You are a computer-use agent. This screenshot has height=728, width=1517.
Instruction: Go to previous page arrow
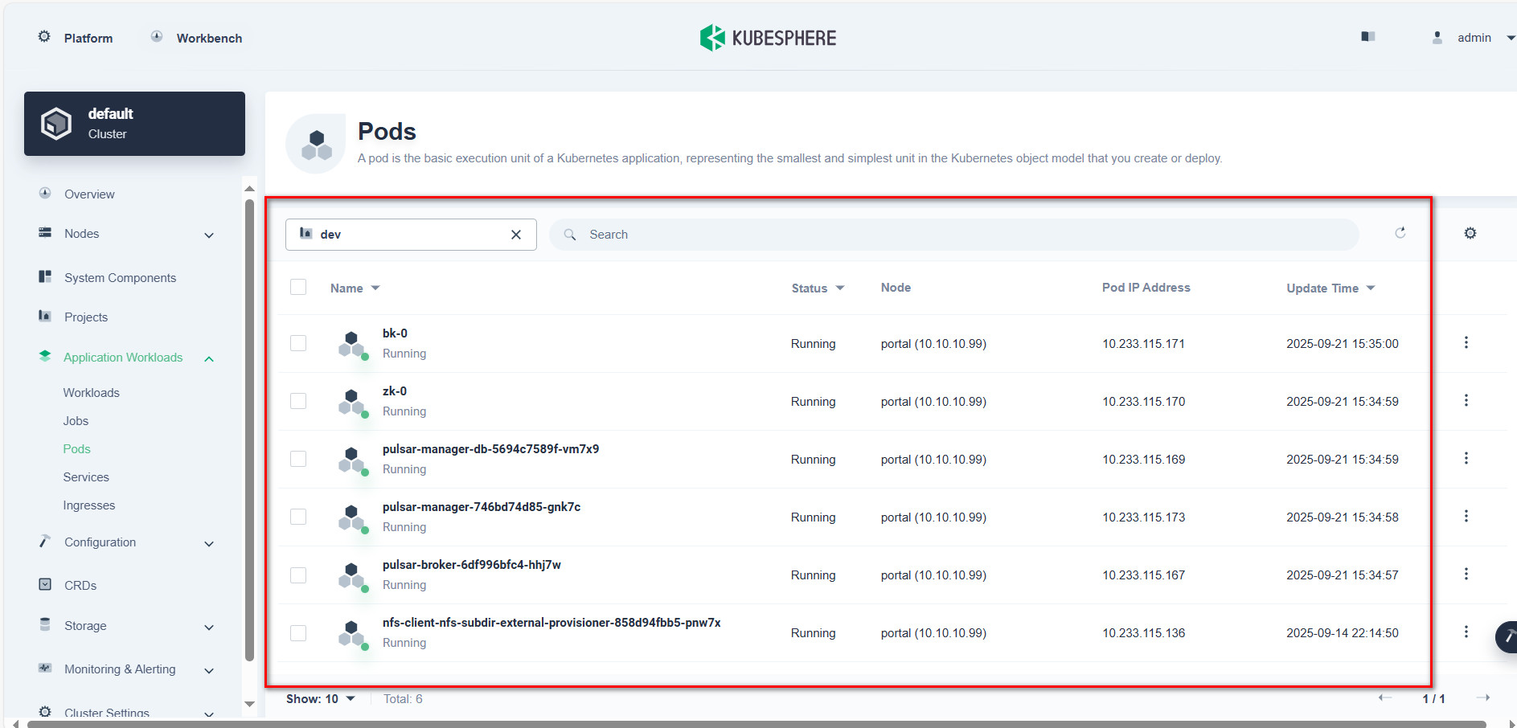[x=1385, y=697]
